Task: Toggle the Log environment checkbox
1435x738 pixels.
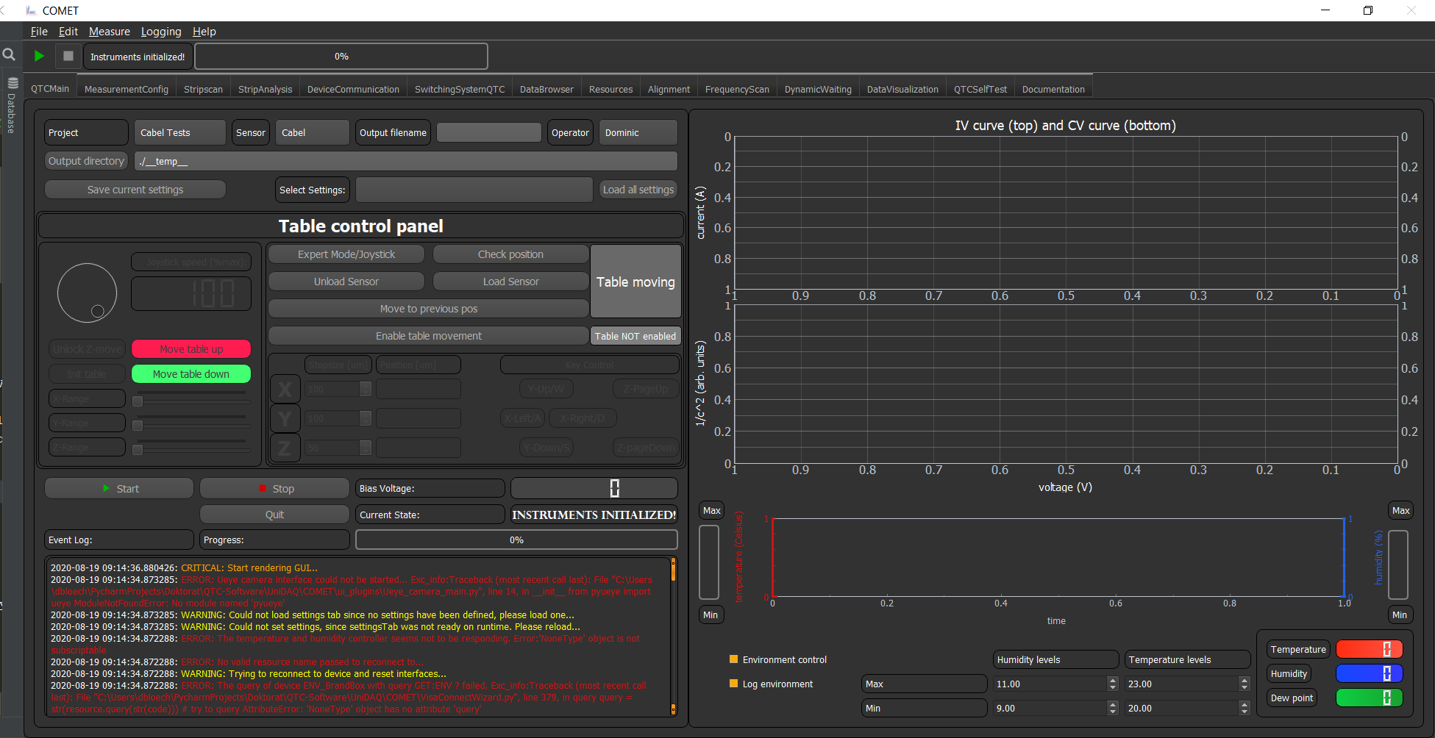Action: [733, 684]
